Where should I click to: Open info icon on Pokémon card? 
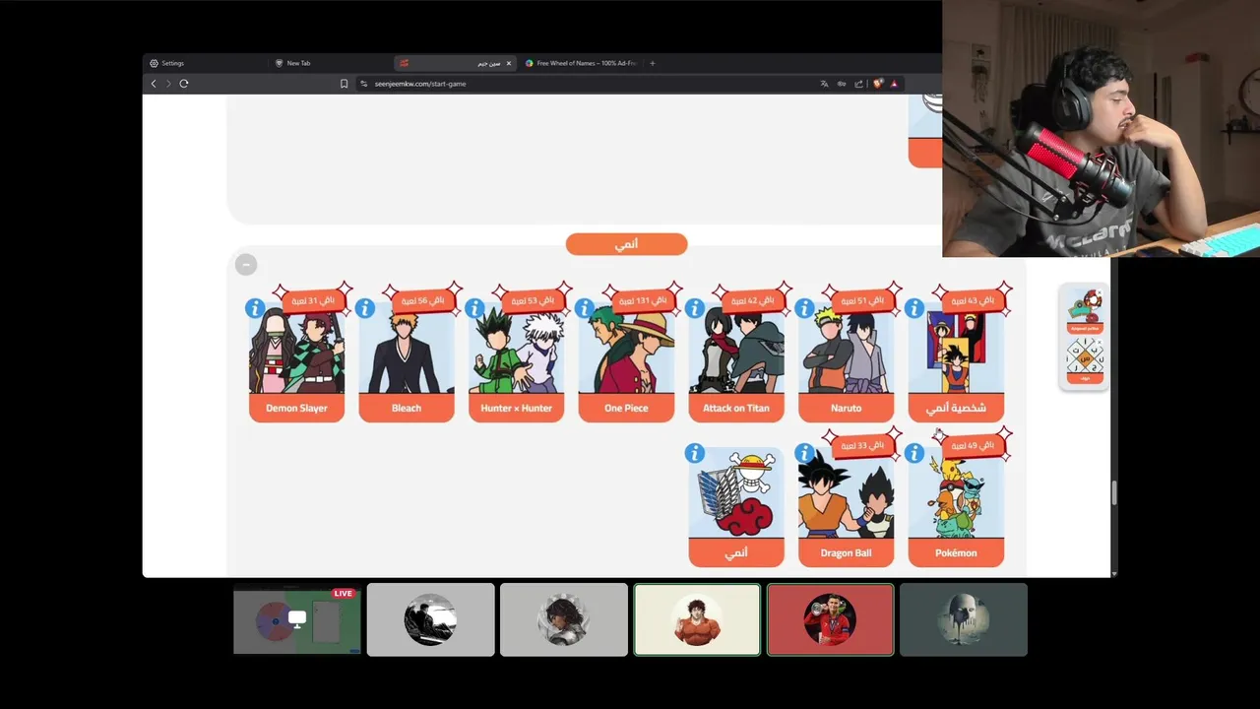(x=914, y=453)
